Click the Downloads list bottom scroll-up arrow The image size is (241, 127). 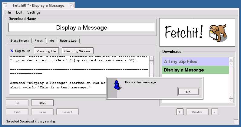click(231, 96)
